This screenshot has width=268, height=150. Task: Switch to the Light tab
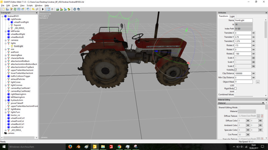pos(232,16)
